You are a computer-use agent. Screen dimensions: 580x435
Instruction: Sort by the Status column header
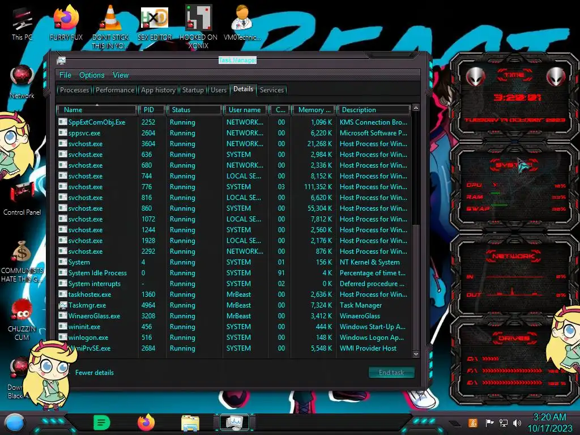194,110
